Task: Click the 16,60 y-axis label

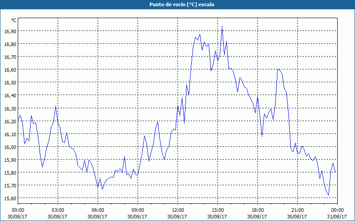Action: coord(10,70)
